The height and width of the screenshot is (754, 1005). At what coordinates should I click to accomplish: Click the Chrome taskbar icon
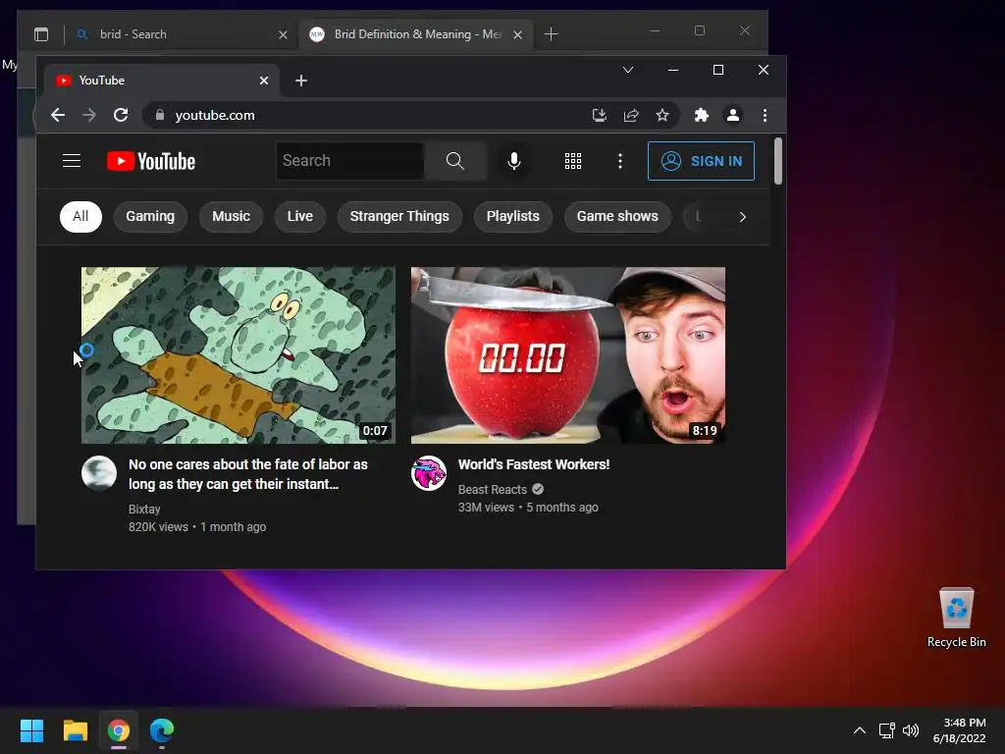pos(119,730)
